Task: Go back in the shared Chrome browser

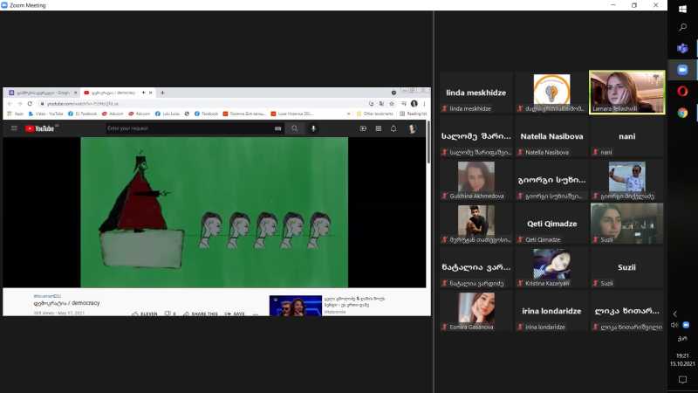Action: tap(10, 103)
